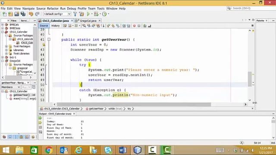Collapse the getUserYear method fold on line 41
This screenshot has width=276, height=155.
(x=49, y=40)
